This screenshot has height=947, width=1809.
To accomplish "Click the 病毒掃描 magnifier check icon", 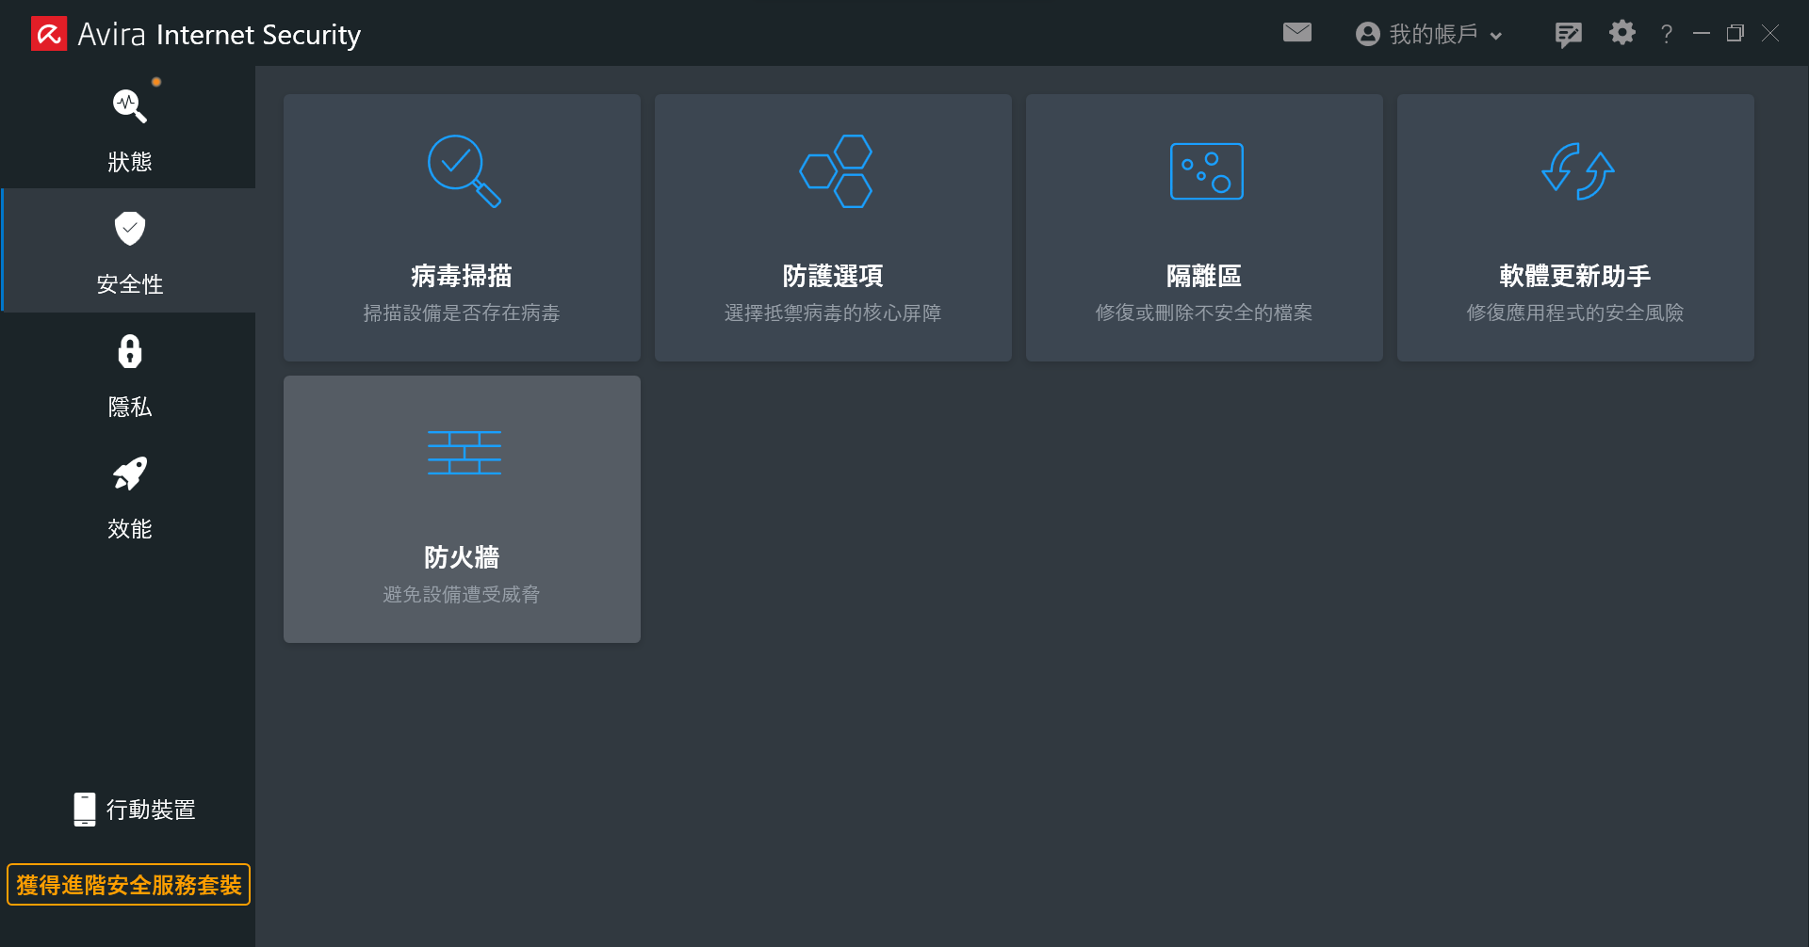I will (x=464, y=171).
